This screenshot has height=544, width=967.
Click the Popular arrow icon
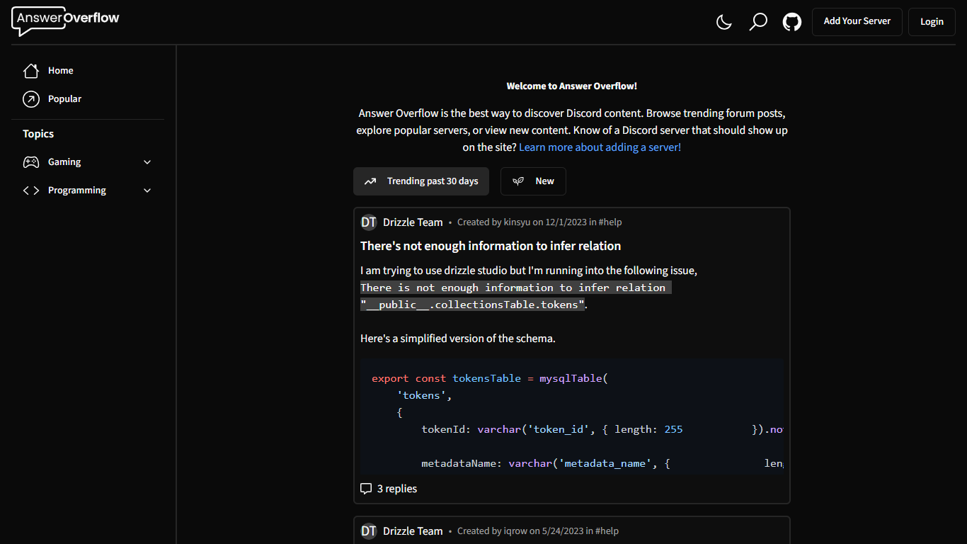31,99
